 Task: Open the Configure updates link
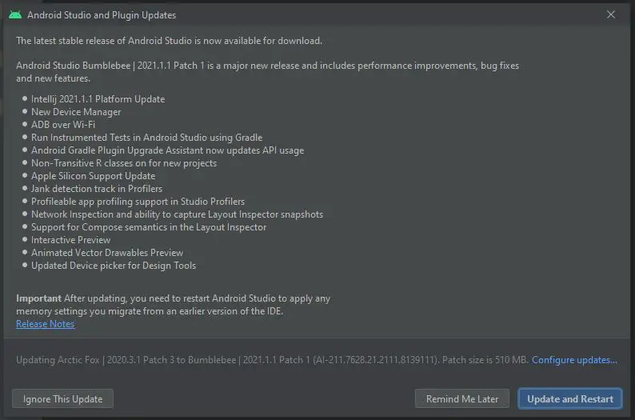(x=574, y=360)
